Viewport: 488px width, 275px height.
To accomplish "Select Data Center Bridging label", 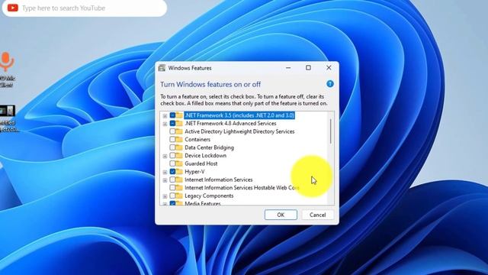I will pyautogui.click(x=209, y=147).
